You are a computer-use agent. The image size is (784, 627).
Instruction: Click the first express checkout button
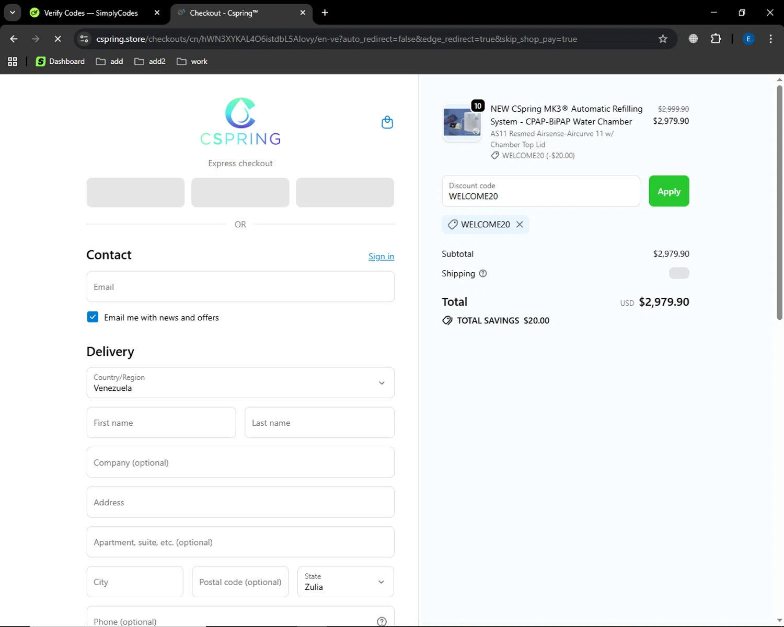point(135,192)
